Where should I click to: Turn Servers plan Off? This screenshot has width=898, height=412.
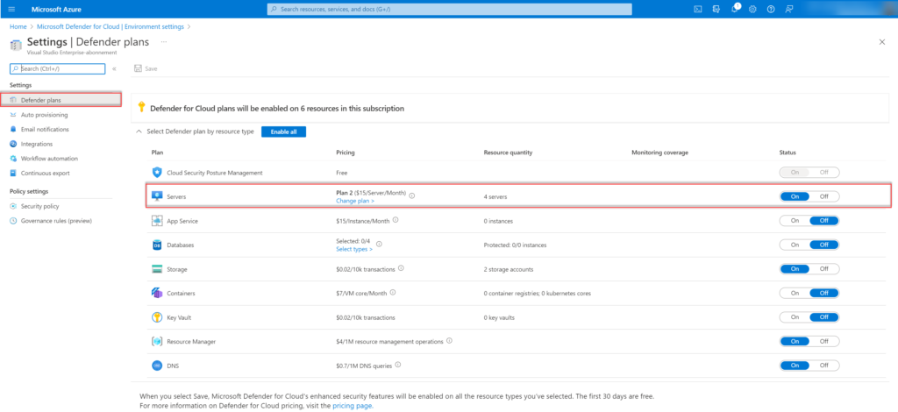[824, 196]
